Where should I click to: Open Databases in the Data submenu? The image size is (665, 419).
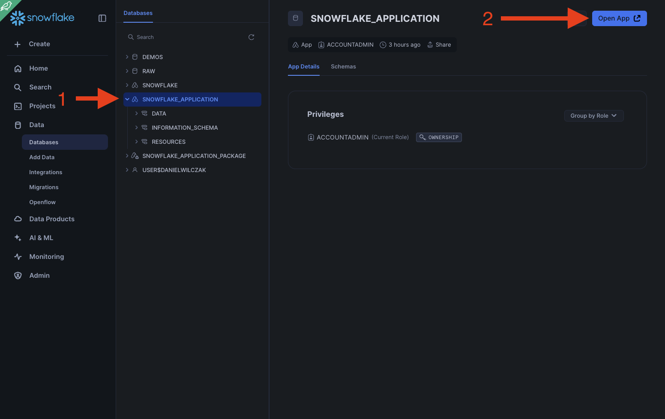(65, 142)
